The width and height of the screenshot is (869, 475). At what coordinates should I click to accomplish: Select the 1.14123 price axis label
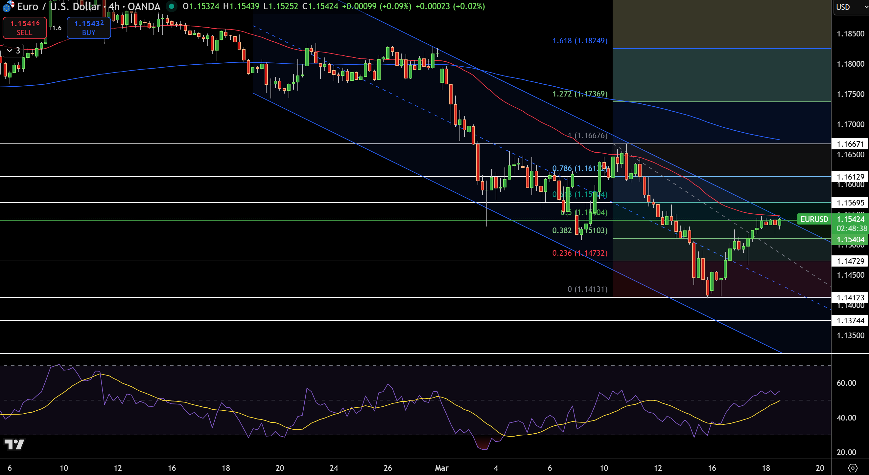coord(850,297)
